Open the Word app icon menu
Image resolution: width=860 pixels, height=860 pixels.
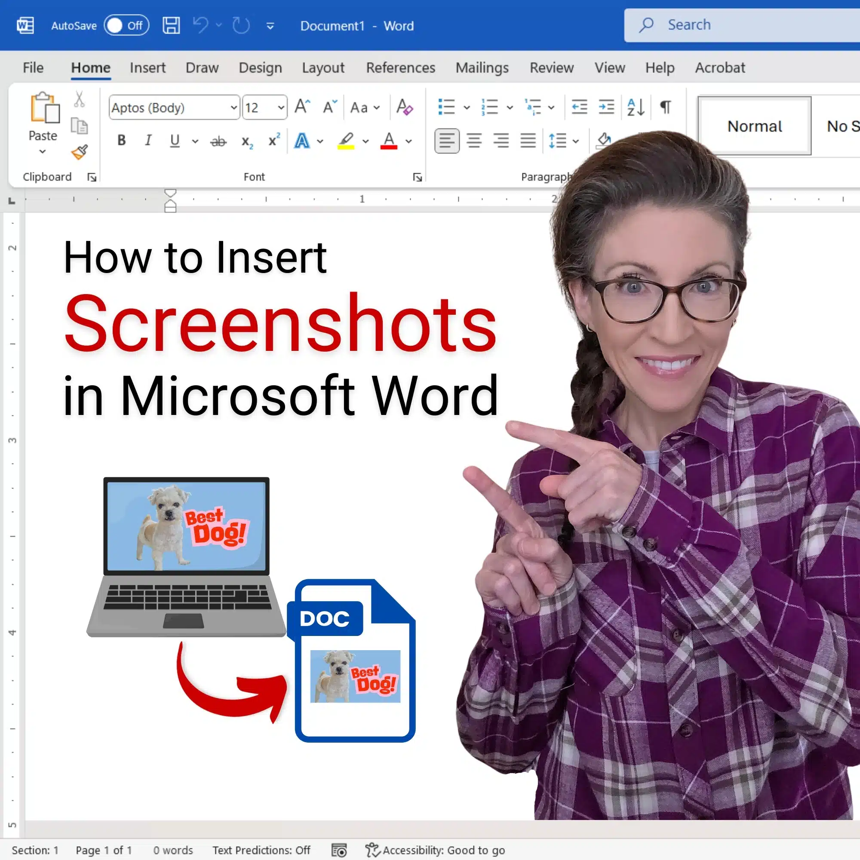click(25, 25)
